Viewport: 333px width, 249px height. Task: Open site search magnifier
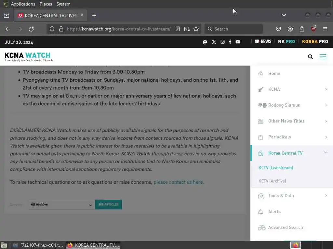[310, 57]
